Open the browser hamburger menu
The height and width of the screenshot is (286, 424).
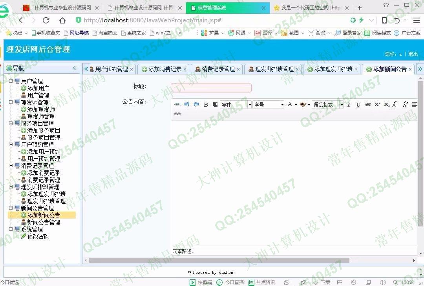point(417,20)
